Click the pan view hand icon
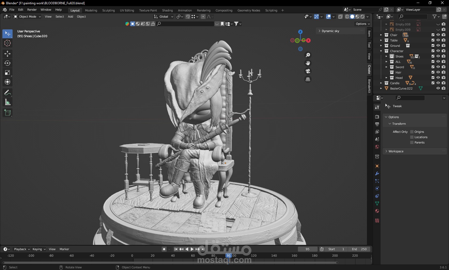449x270 pixels. pyautogui.click(x=308, y=63)
